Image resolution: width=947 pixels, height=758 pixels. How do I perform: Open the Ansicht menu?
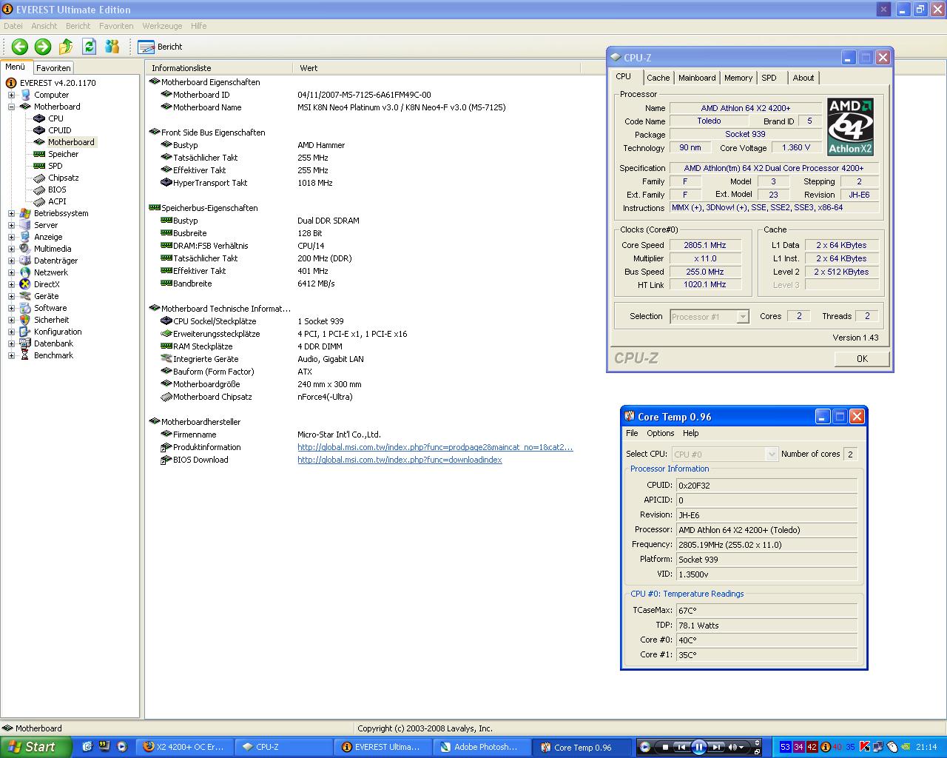click(44, 26)
